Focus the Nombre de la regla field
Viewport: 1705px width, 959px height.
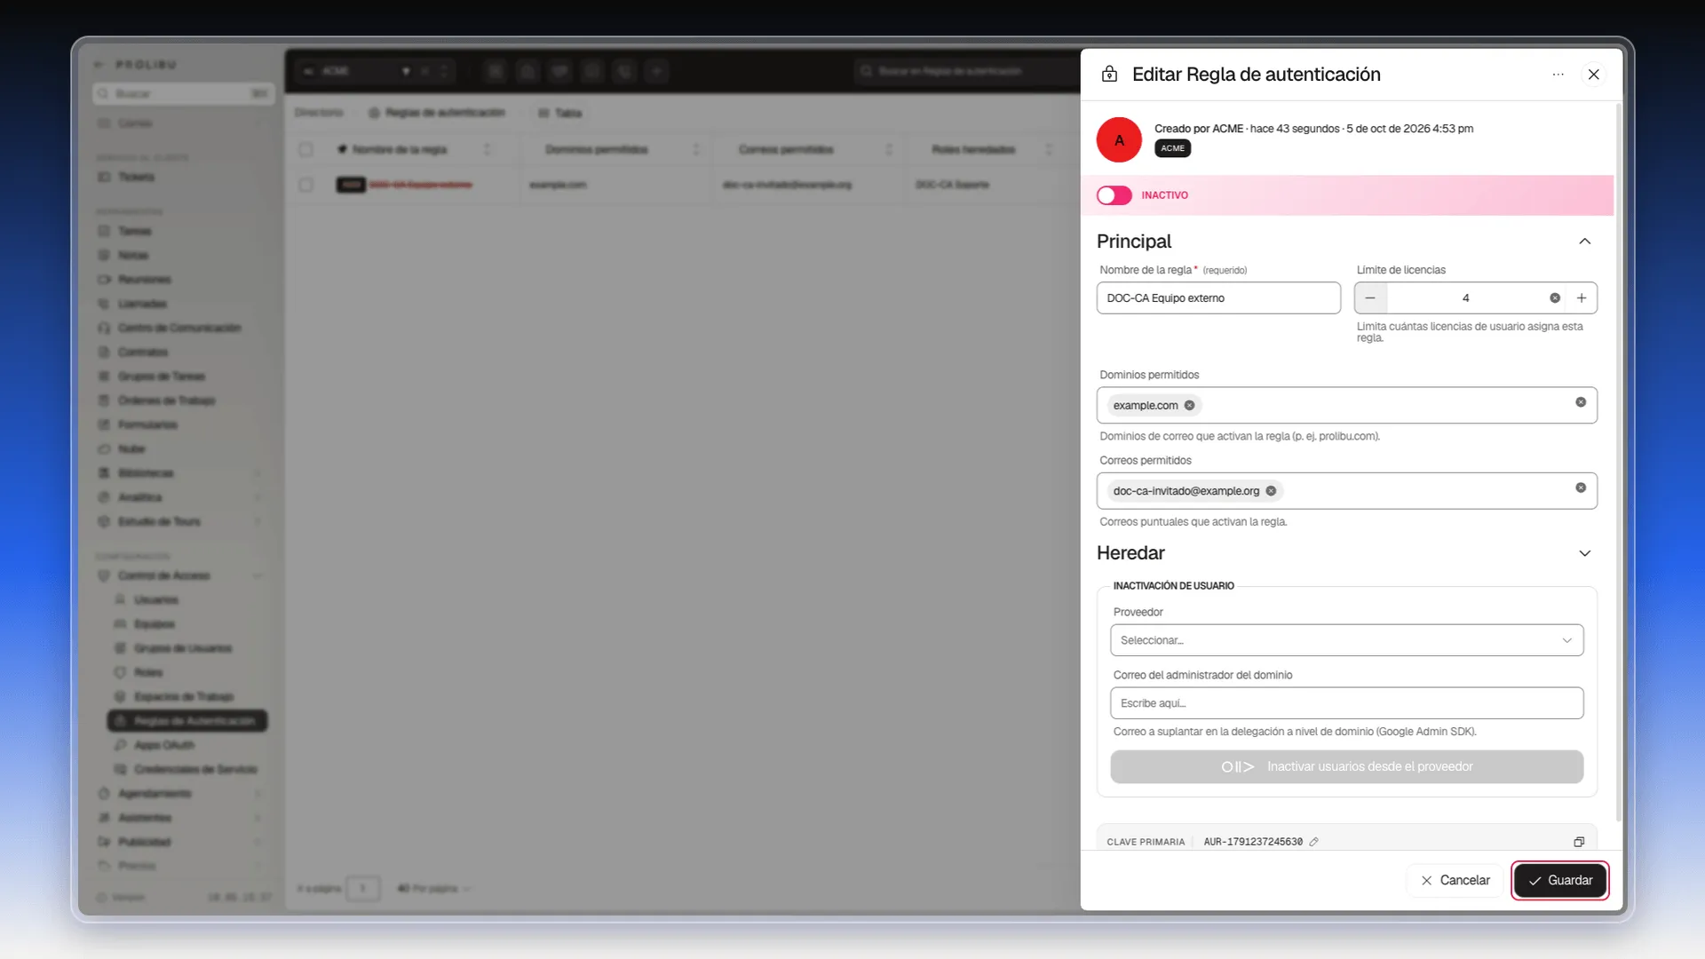pos(1218,298)
